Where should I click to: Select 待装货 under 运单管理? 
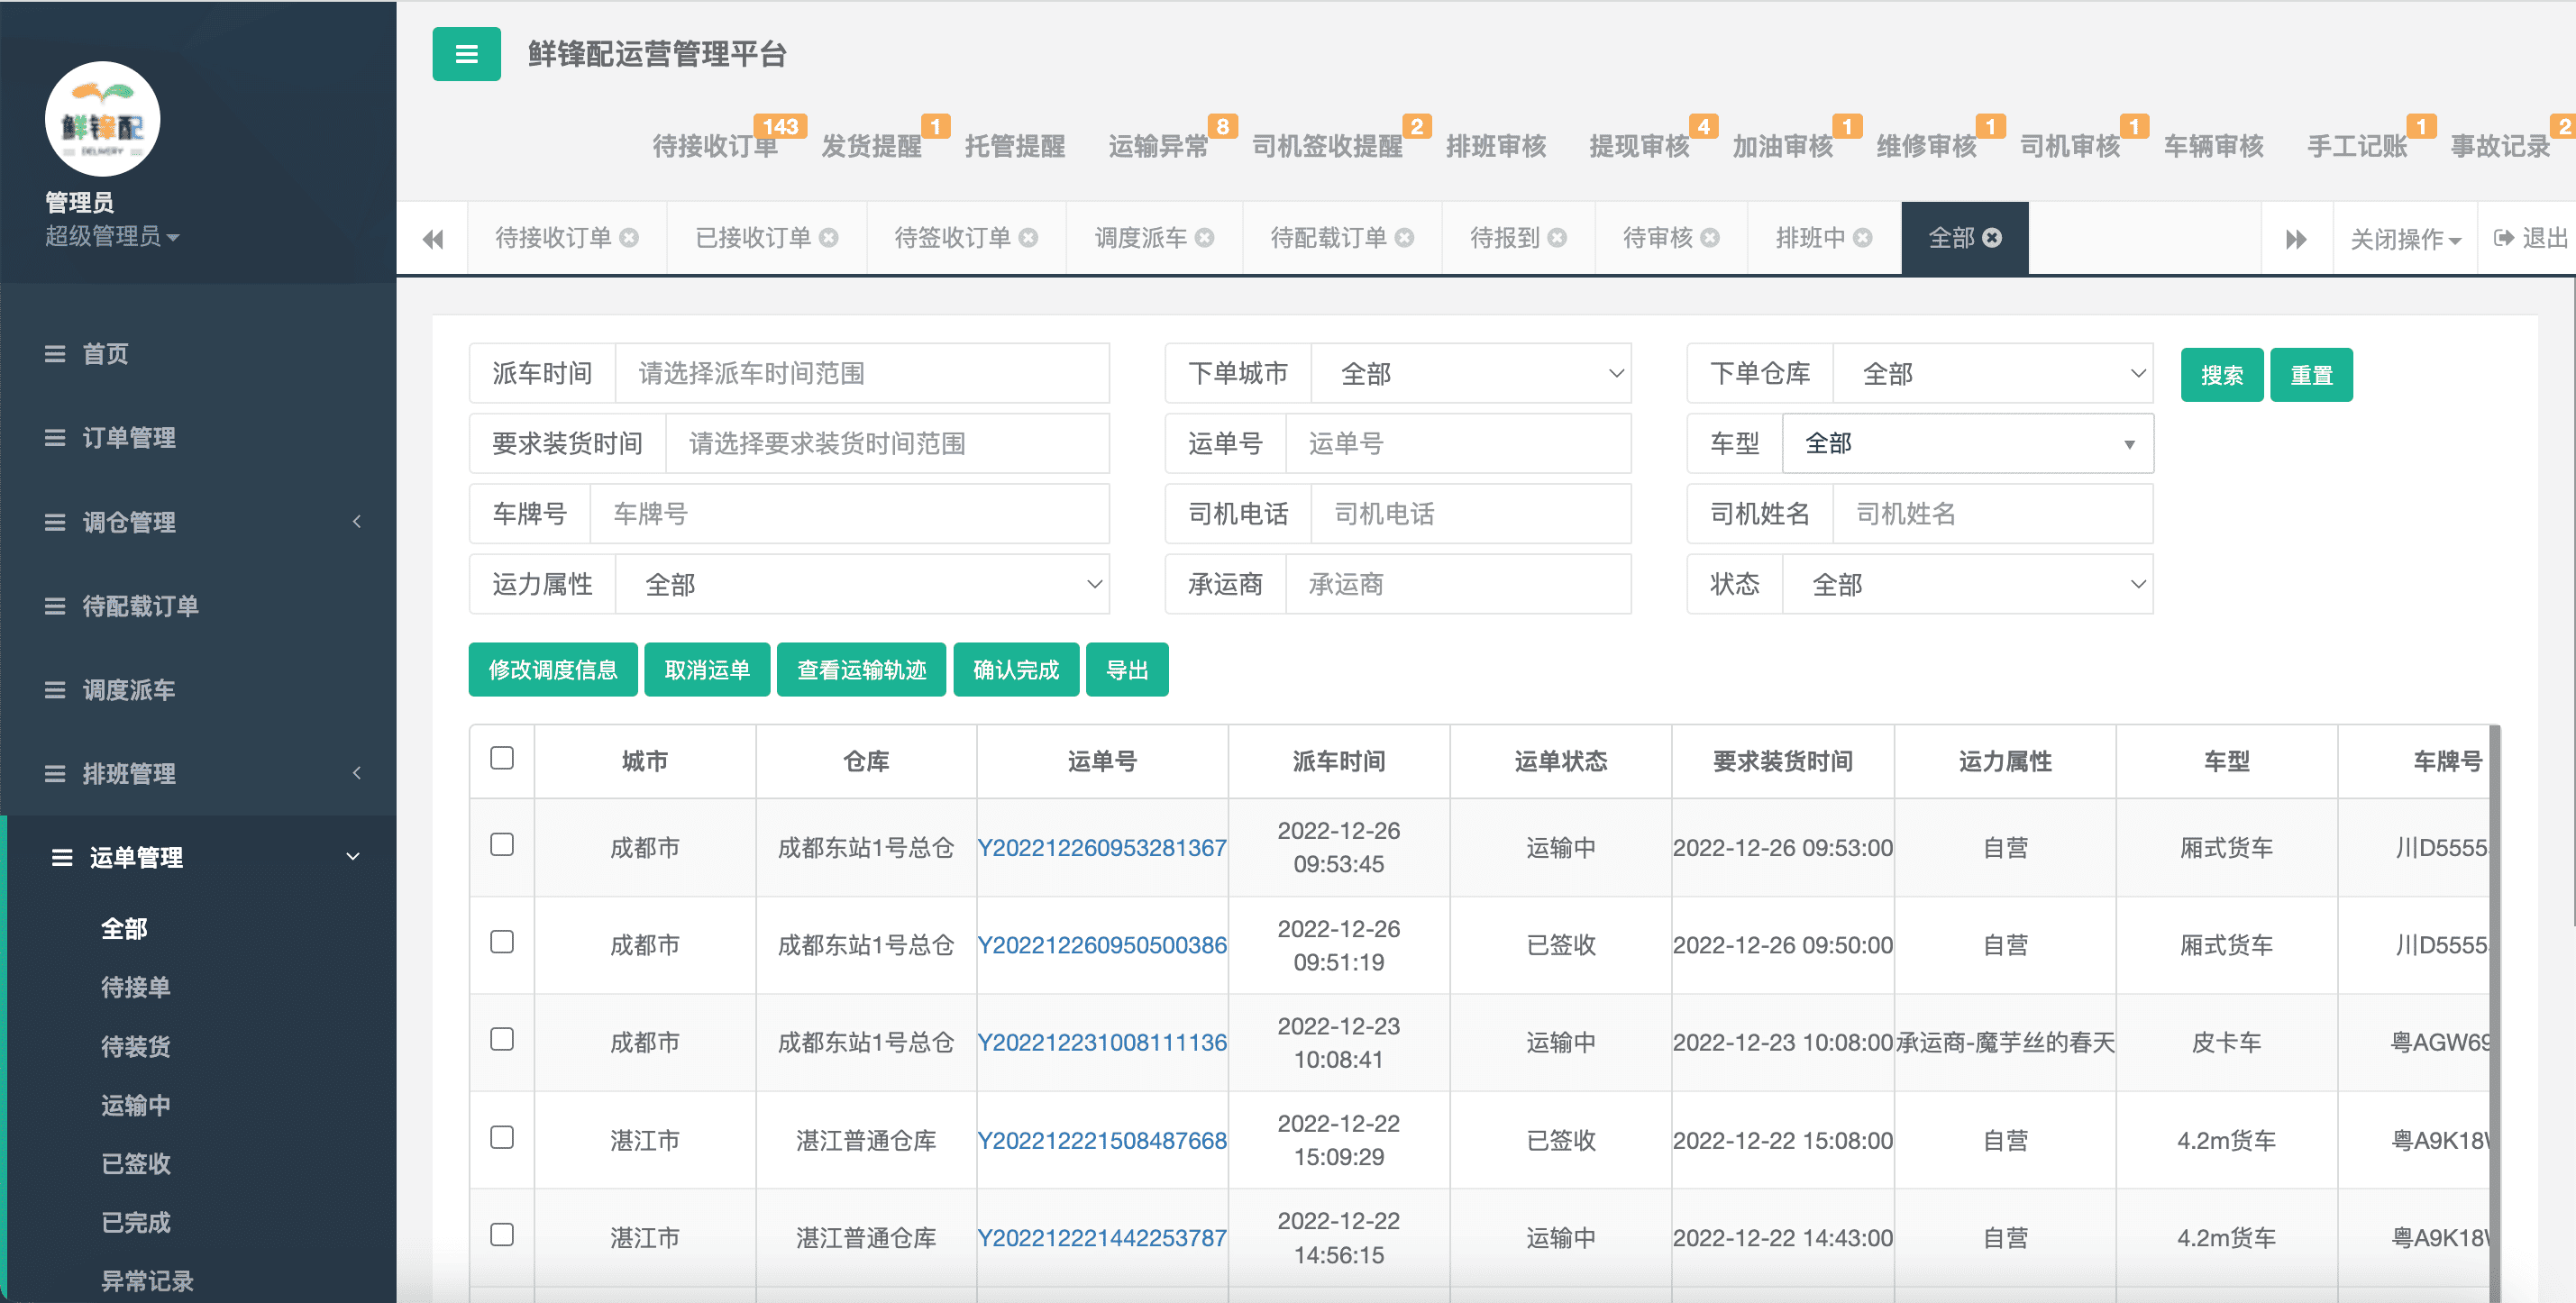[x=136, y=1047]
